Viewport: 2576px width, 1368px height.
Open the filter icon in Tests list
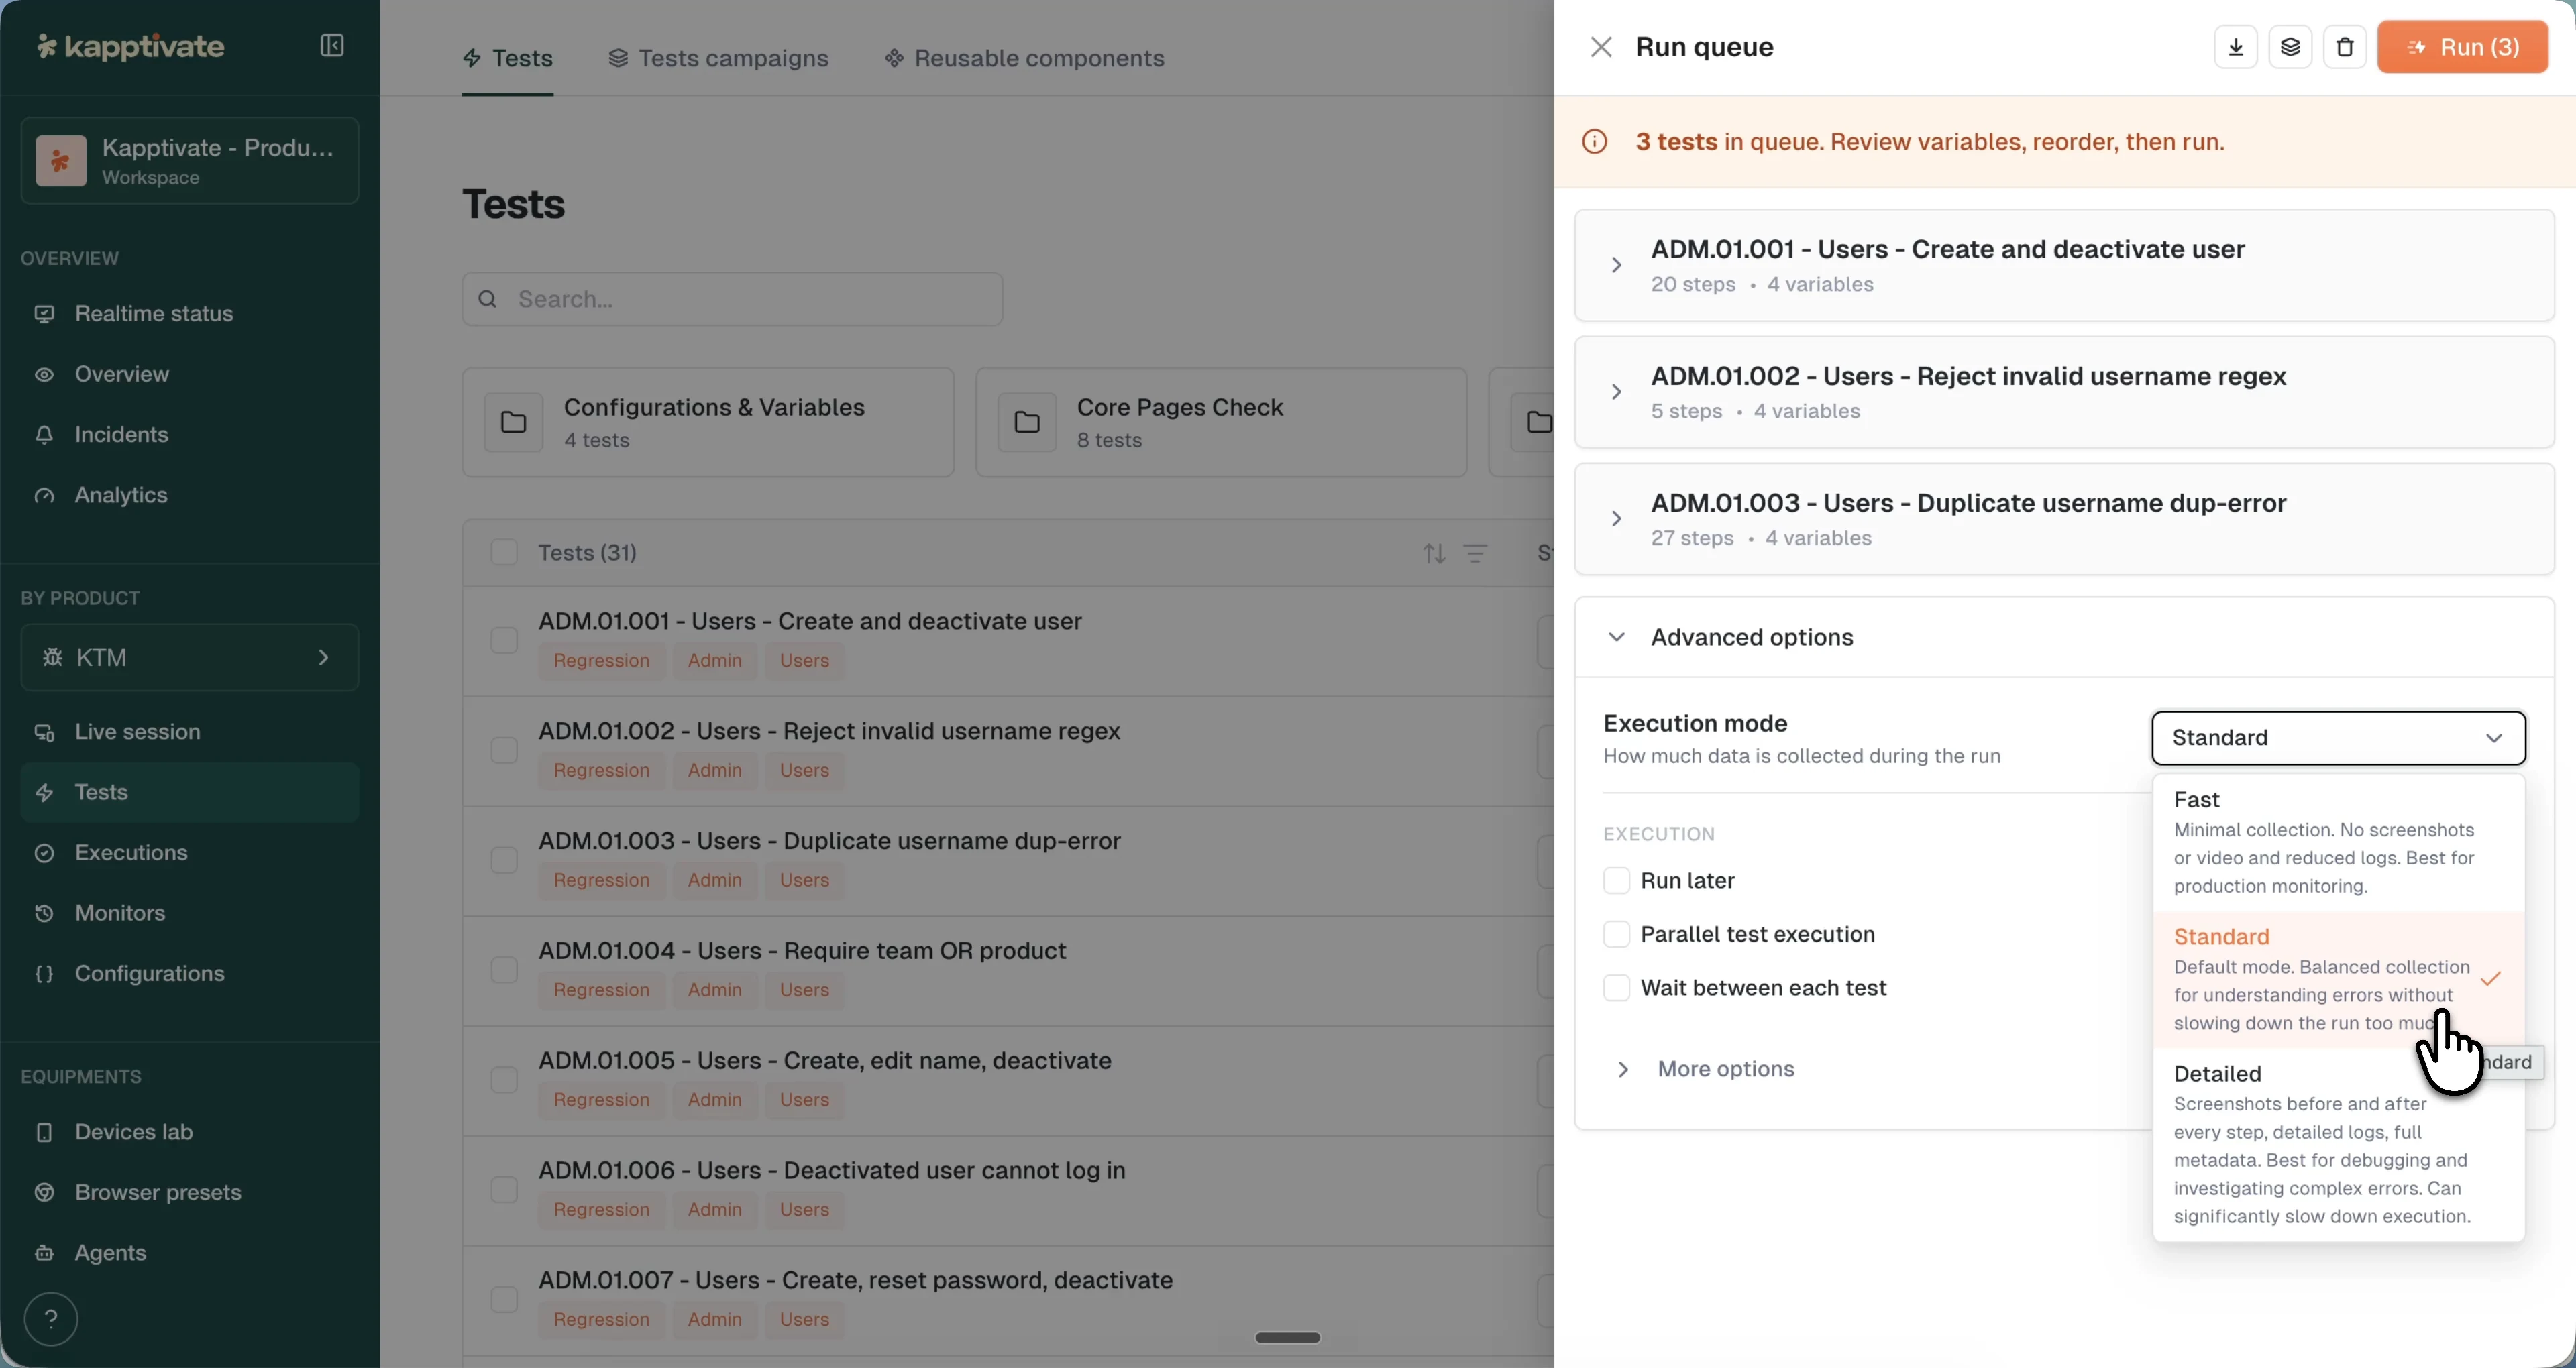[x=1475, y=553]
